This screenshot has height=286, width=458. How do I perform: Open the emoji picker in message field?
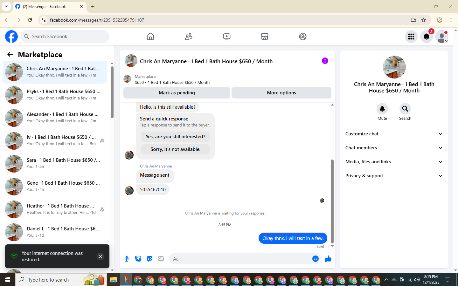[316, 259]
